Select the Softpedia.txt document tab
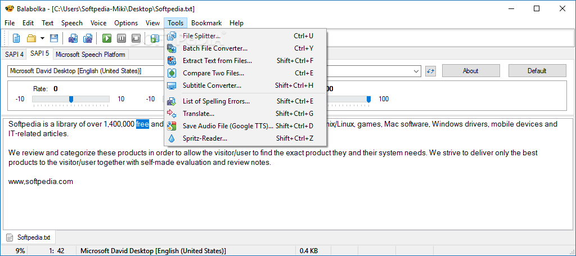Image resolution: width=576 pixels, height=256 pixels. click(29, 237)
